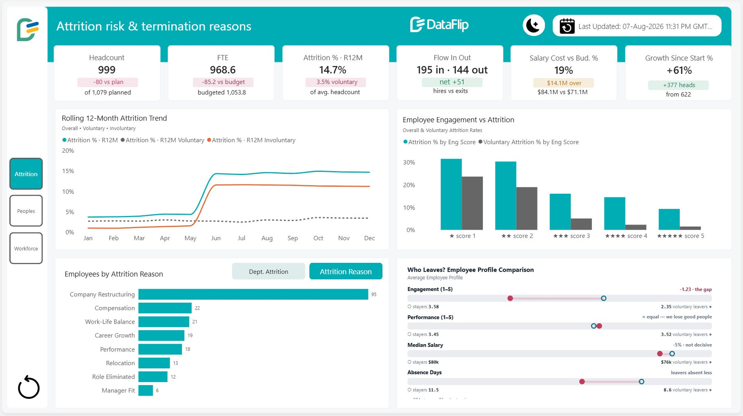Switch to the Workforce page

click(26, 248)
